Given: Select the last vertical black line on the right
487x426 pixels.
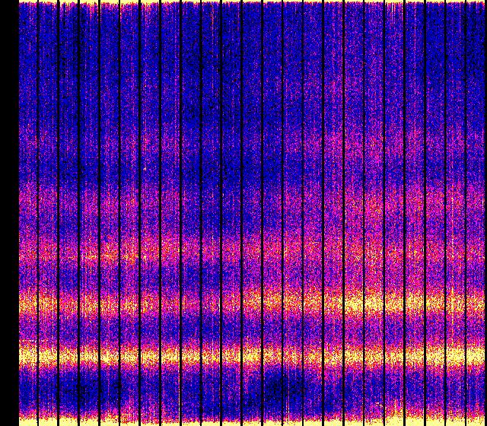Looking at the screenshot, I should (465, 213).
